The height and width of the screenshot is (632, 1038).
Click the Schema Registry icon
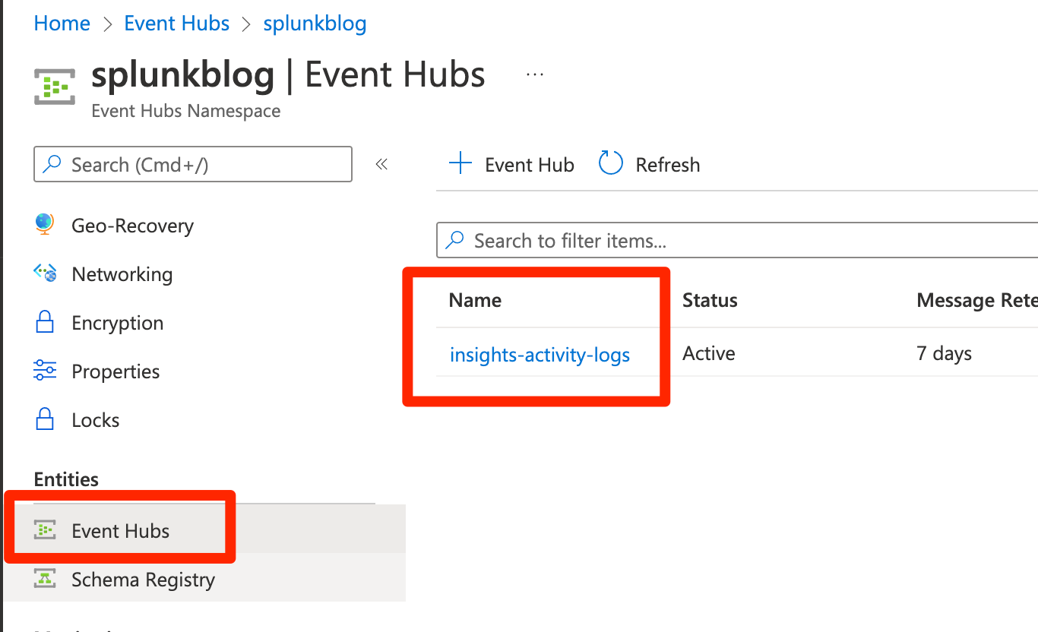tap(46, 578)
